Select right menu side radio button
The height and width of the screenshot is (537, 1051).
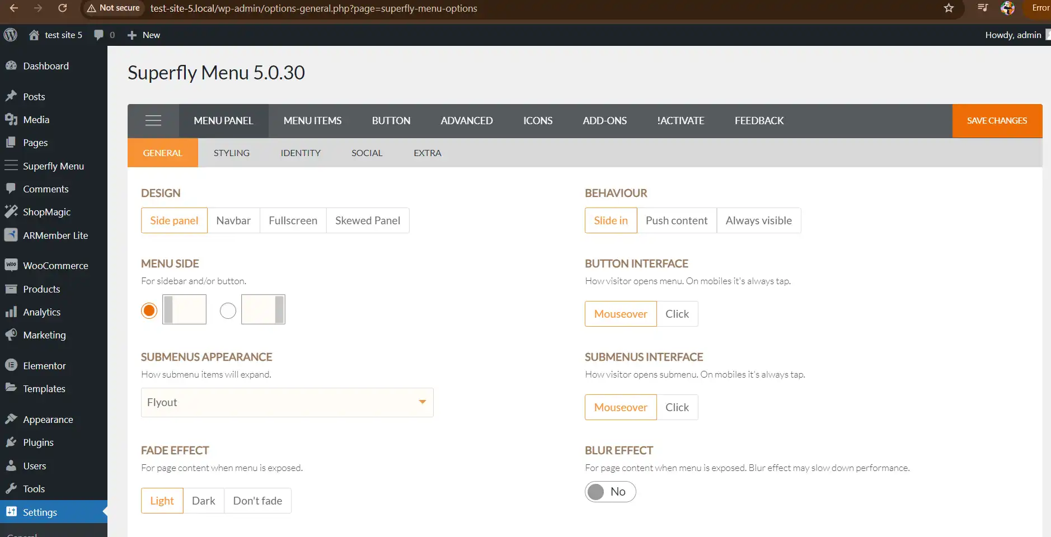pos(228,310)
